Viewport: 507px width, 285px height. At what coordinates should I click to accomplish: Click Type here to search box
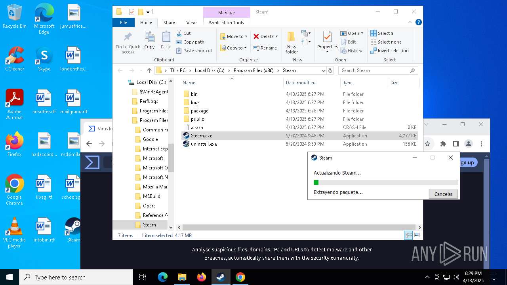pyautogui.click(x=76, y=277)
